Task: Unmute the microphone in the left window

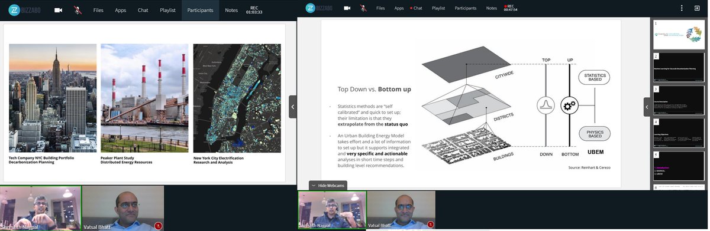Action: (x=78, y=10)
